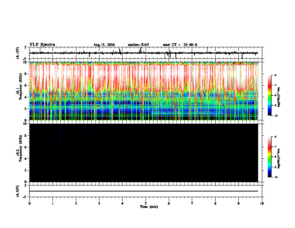
Task: Click ch.2 "Frequency (kHz)" axis label
Action: [21, 148]
